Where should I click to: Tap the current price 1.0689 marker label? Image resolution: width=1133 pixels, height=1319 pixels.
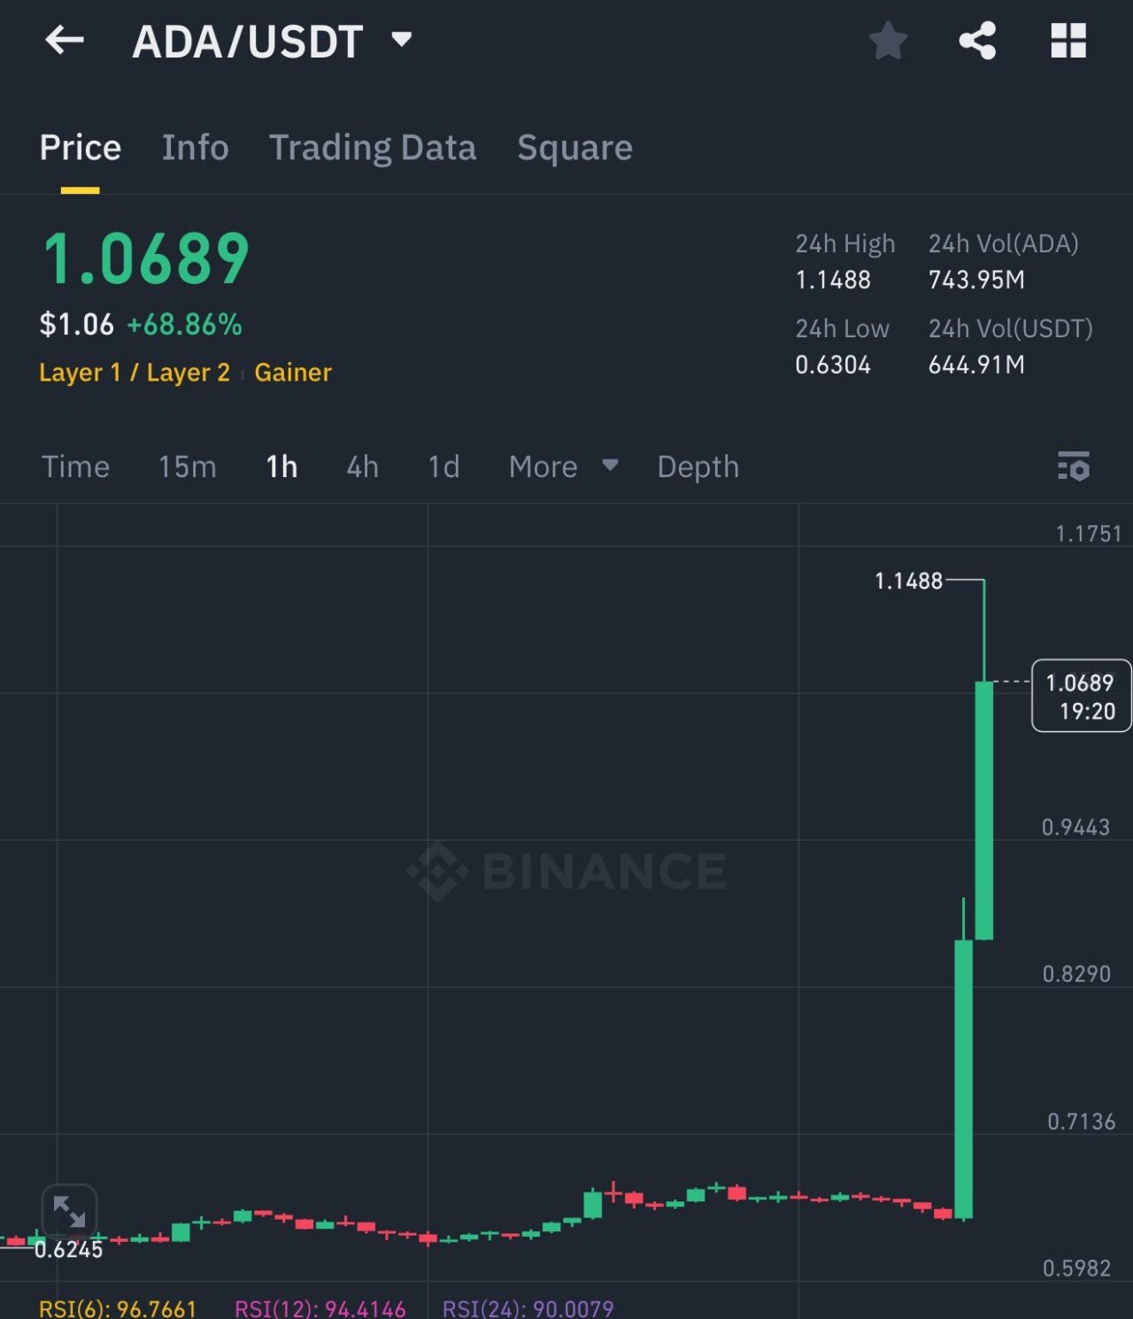click(1081, 696)
